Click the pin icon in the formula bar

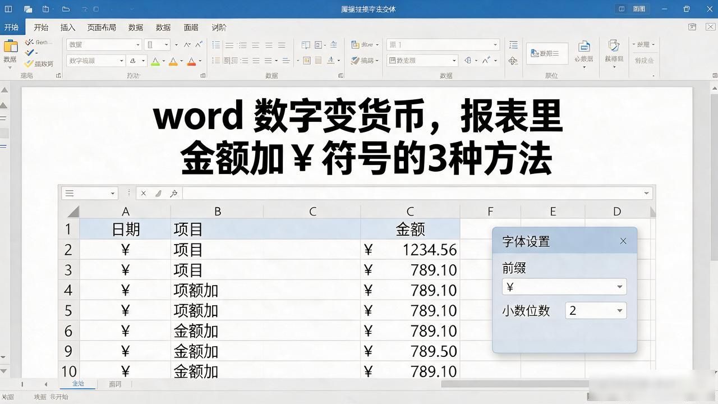pos(174,193)
